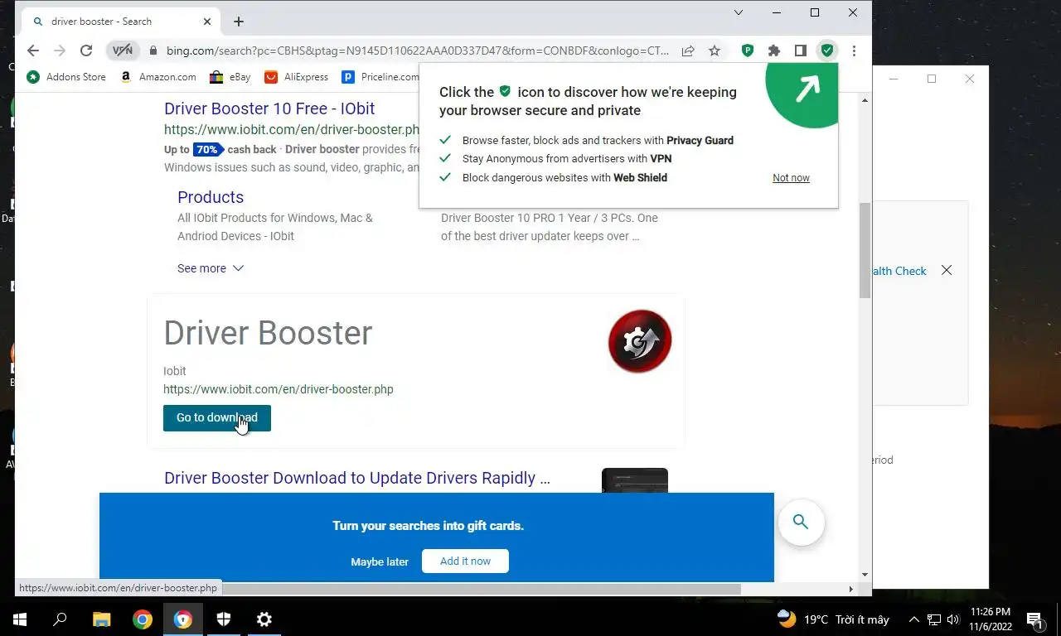
Task: Open the Products sublink
Action: coord(211,197)
